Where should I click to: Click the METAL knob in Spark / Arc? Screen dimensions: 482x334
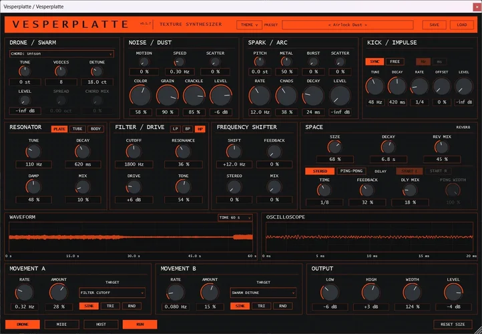(x=286, y=62)
